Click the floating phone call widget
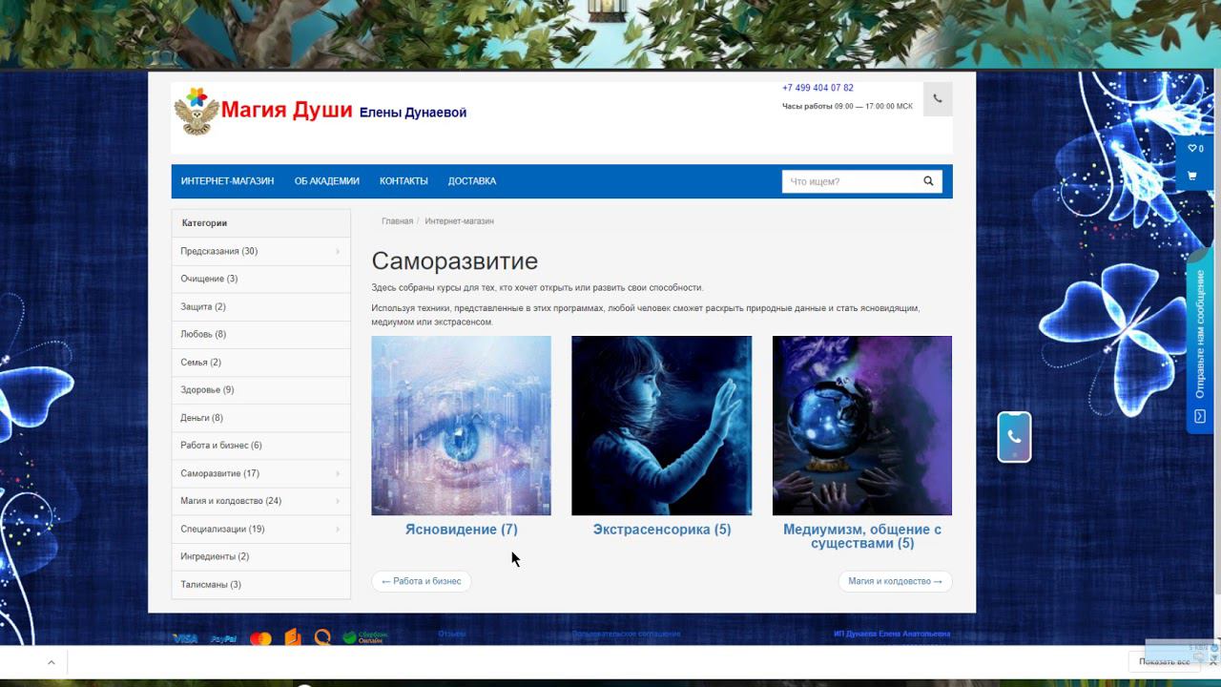 click(1014, 437)
